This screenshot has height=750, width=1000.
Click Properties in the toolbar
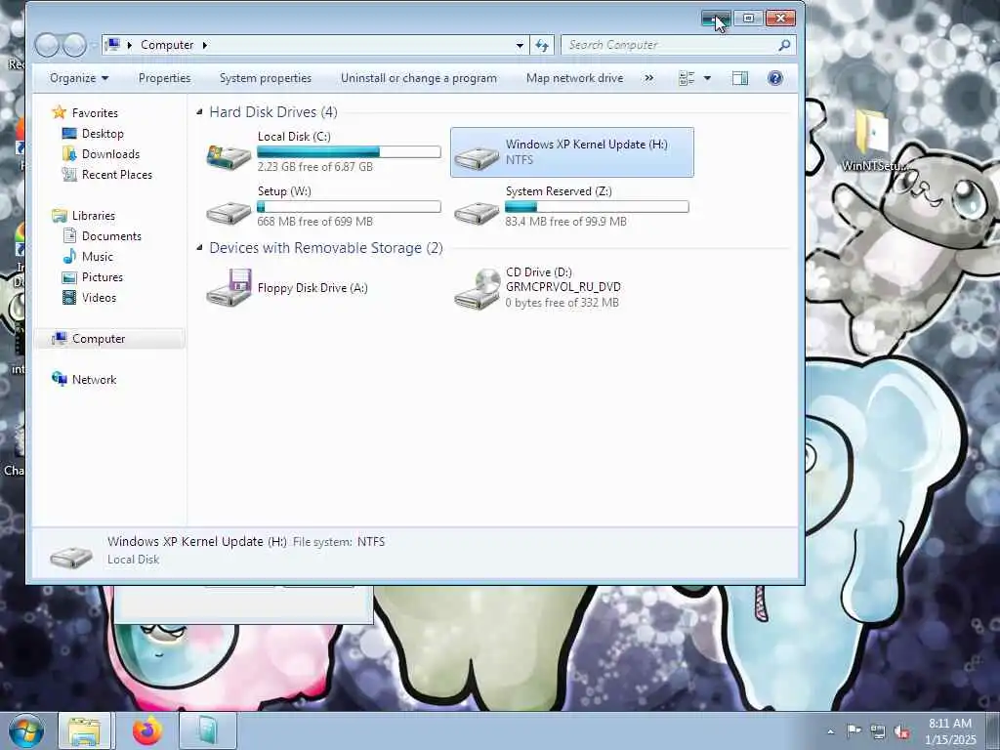[x=164, y=78]
